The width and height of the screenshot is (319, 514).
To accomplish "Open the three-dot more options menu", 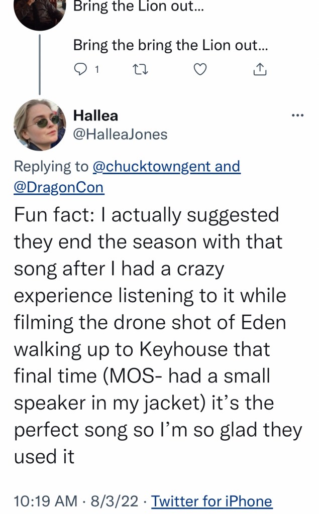I will pos(297,116).
